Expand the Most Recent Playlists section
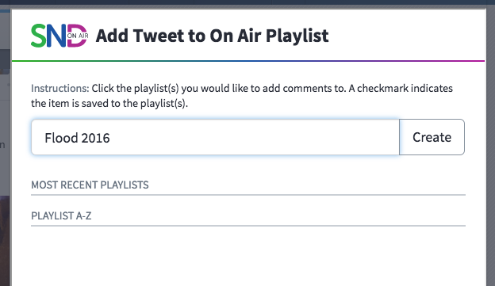 point(90,185)
